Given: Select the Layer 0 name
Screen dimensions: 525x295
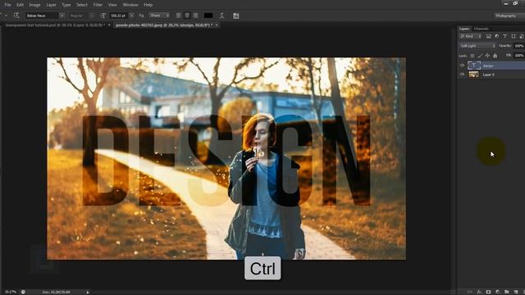Looking at the screenshot, I should point(489,75).
